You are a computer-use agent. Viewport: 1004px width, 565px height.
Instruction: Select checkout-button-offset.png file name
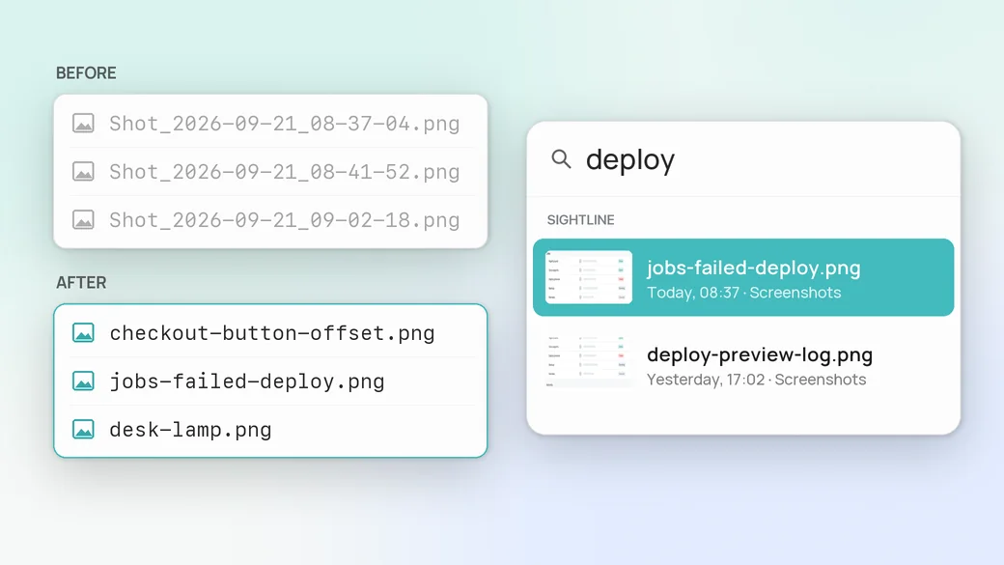click(272, 334)
